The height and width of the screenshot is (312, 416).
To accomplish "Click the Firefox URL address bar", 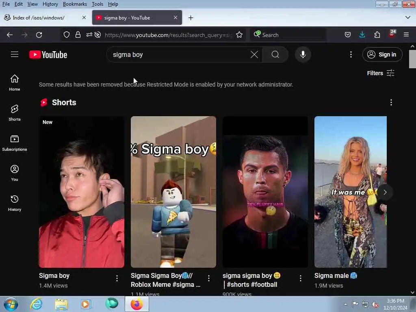I will coord(169,35).
